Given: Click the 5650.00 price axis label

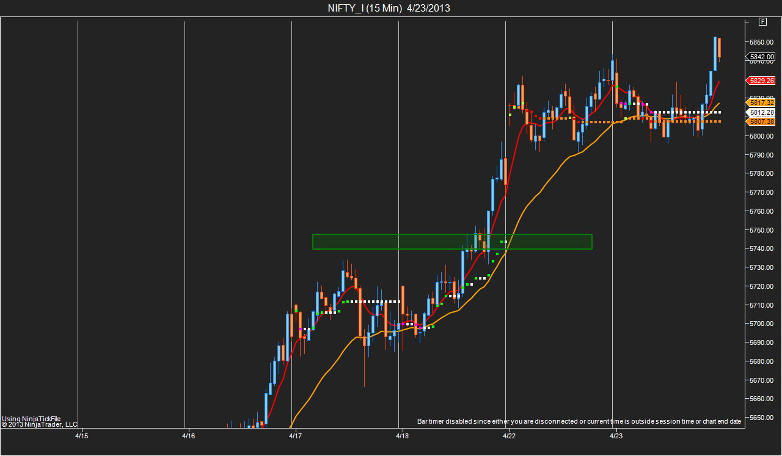Looking at the screenshot, I should 762,418.
